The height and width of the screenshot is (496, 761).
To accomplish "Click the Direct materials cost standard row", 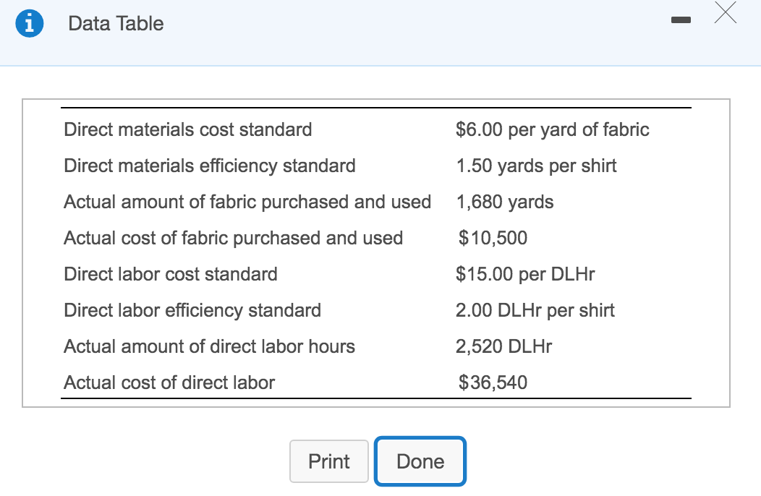I will pyautogui.click(x=187, y=129).
